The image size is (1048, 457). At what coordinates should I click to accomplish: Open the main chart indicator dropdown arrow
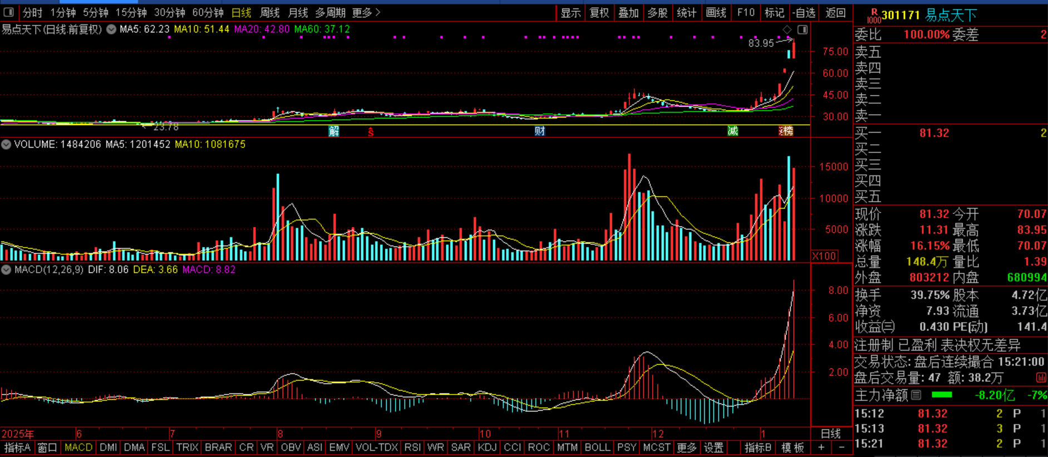pos(111,29)
